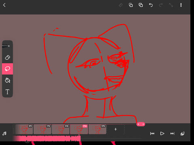This screenshot has height=145, width=194.
Task: Jump to the first frame
Action: pyautogui.click(x=152, y=133)
